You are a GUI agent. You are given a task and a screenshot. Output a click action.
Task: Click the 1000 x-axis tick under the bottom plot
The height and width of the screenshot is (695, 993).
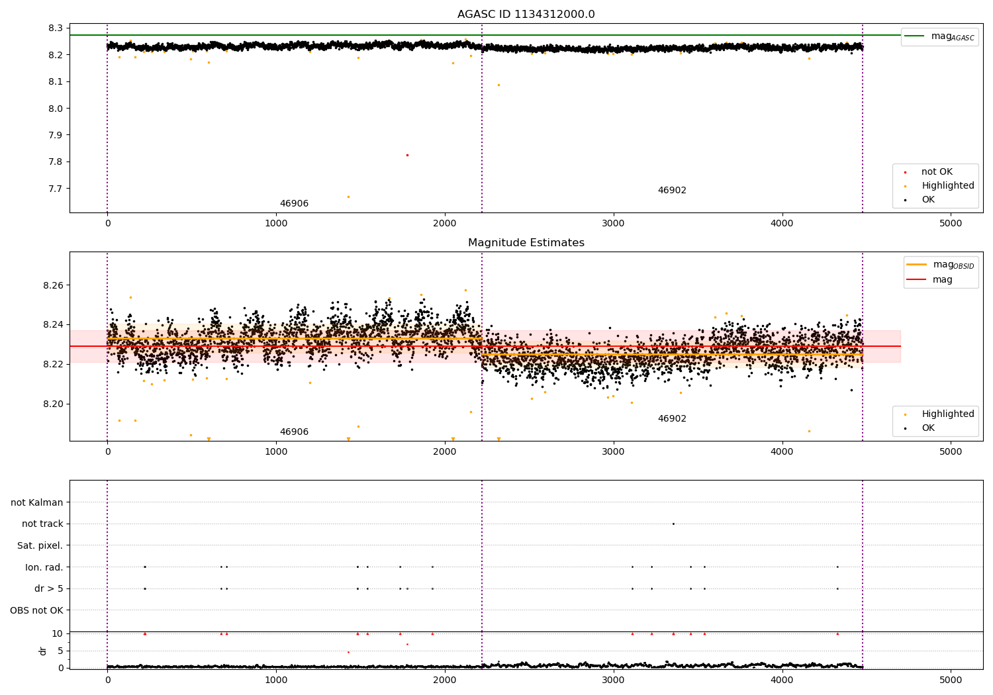point(276,679)
